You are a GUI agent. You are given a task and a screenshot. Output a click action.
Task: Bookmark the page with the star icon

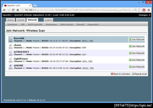pos(139,10)
